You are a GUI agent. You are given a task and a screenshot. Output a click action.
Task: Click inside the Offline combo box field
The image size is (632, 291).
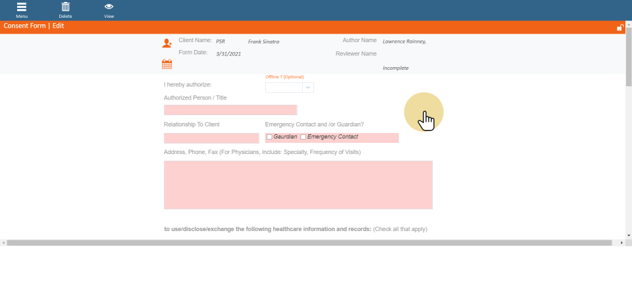284,87
